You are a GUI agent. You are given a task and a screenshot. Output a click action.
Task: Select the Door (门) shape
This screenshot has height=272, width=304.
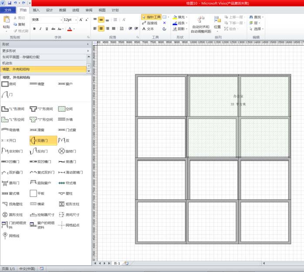pyautogui.click(x=7, y=95)
